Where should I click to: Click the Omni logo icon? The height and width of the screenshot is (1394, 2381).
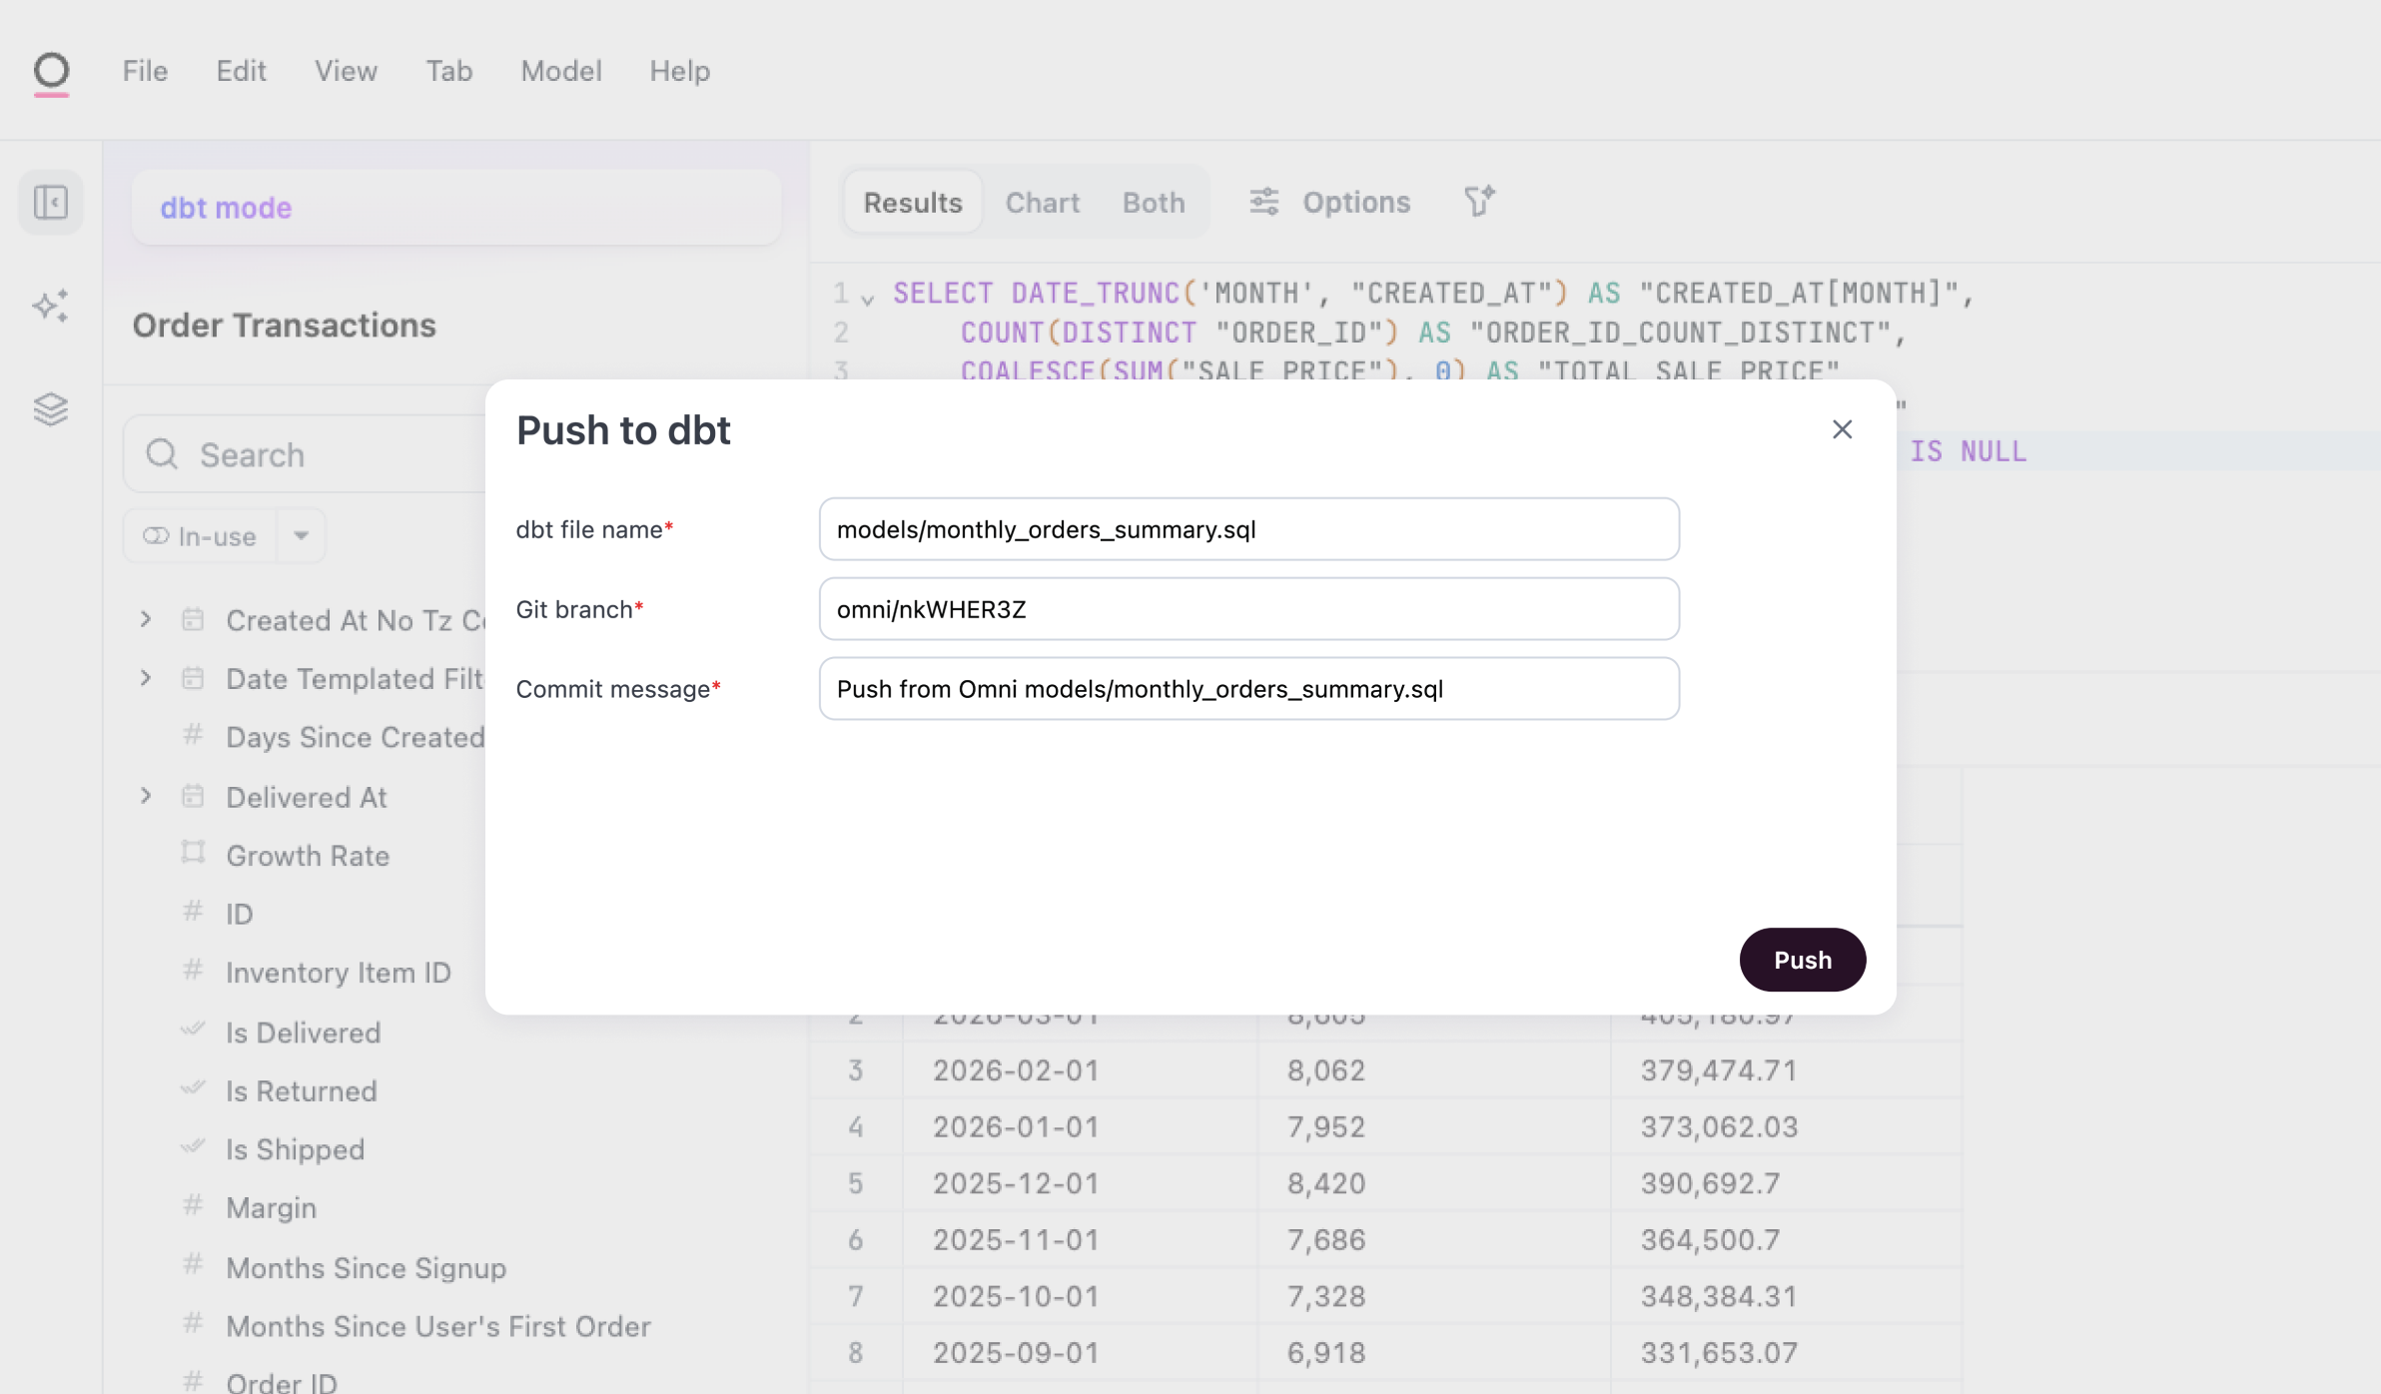point(51,72)
